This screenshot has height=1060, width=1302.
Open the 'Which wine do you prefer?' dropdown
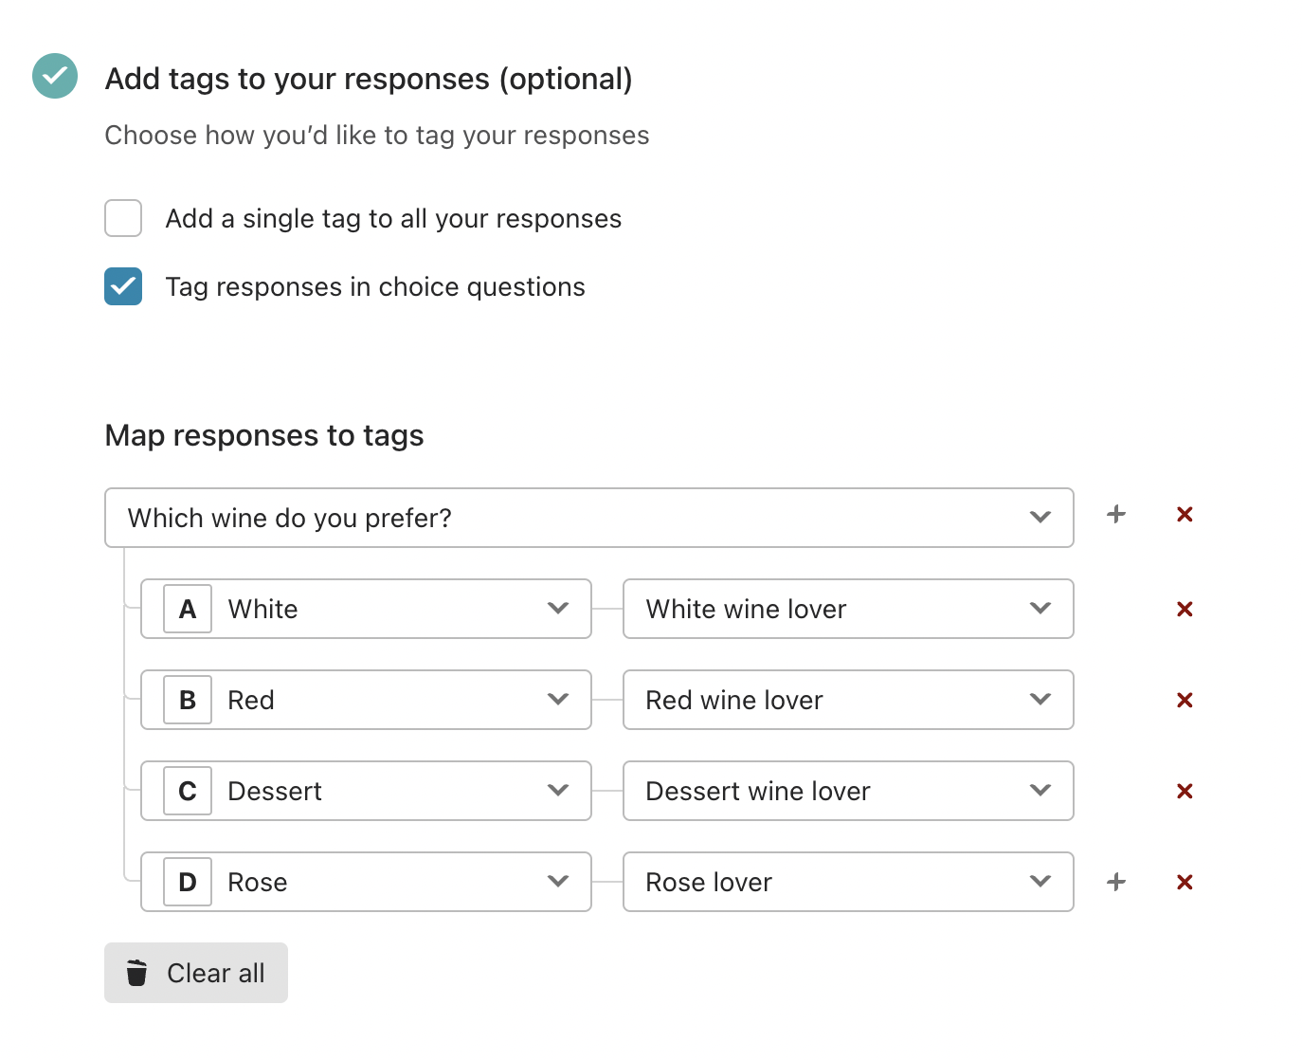589,518
